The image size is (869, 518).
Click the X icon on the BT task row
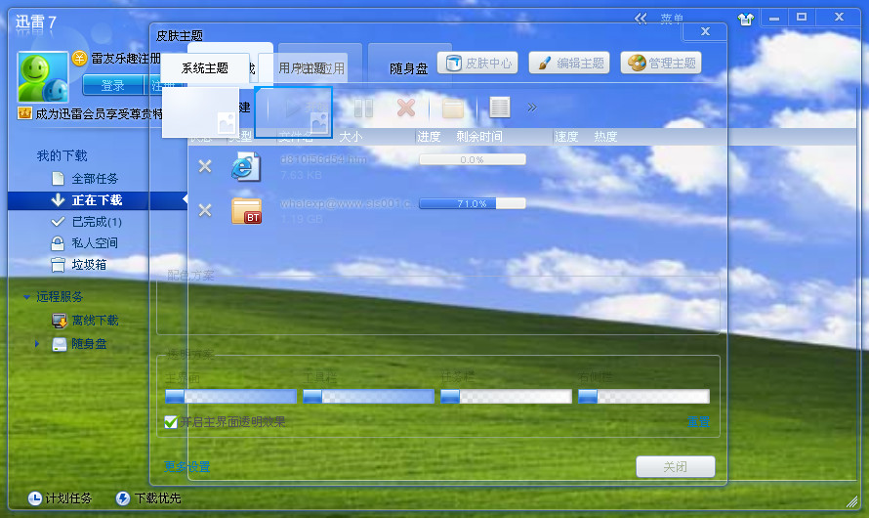point(205,210)
